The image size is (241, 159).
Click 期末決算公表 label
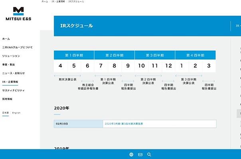(x=67, y=79)
